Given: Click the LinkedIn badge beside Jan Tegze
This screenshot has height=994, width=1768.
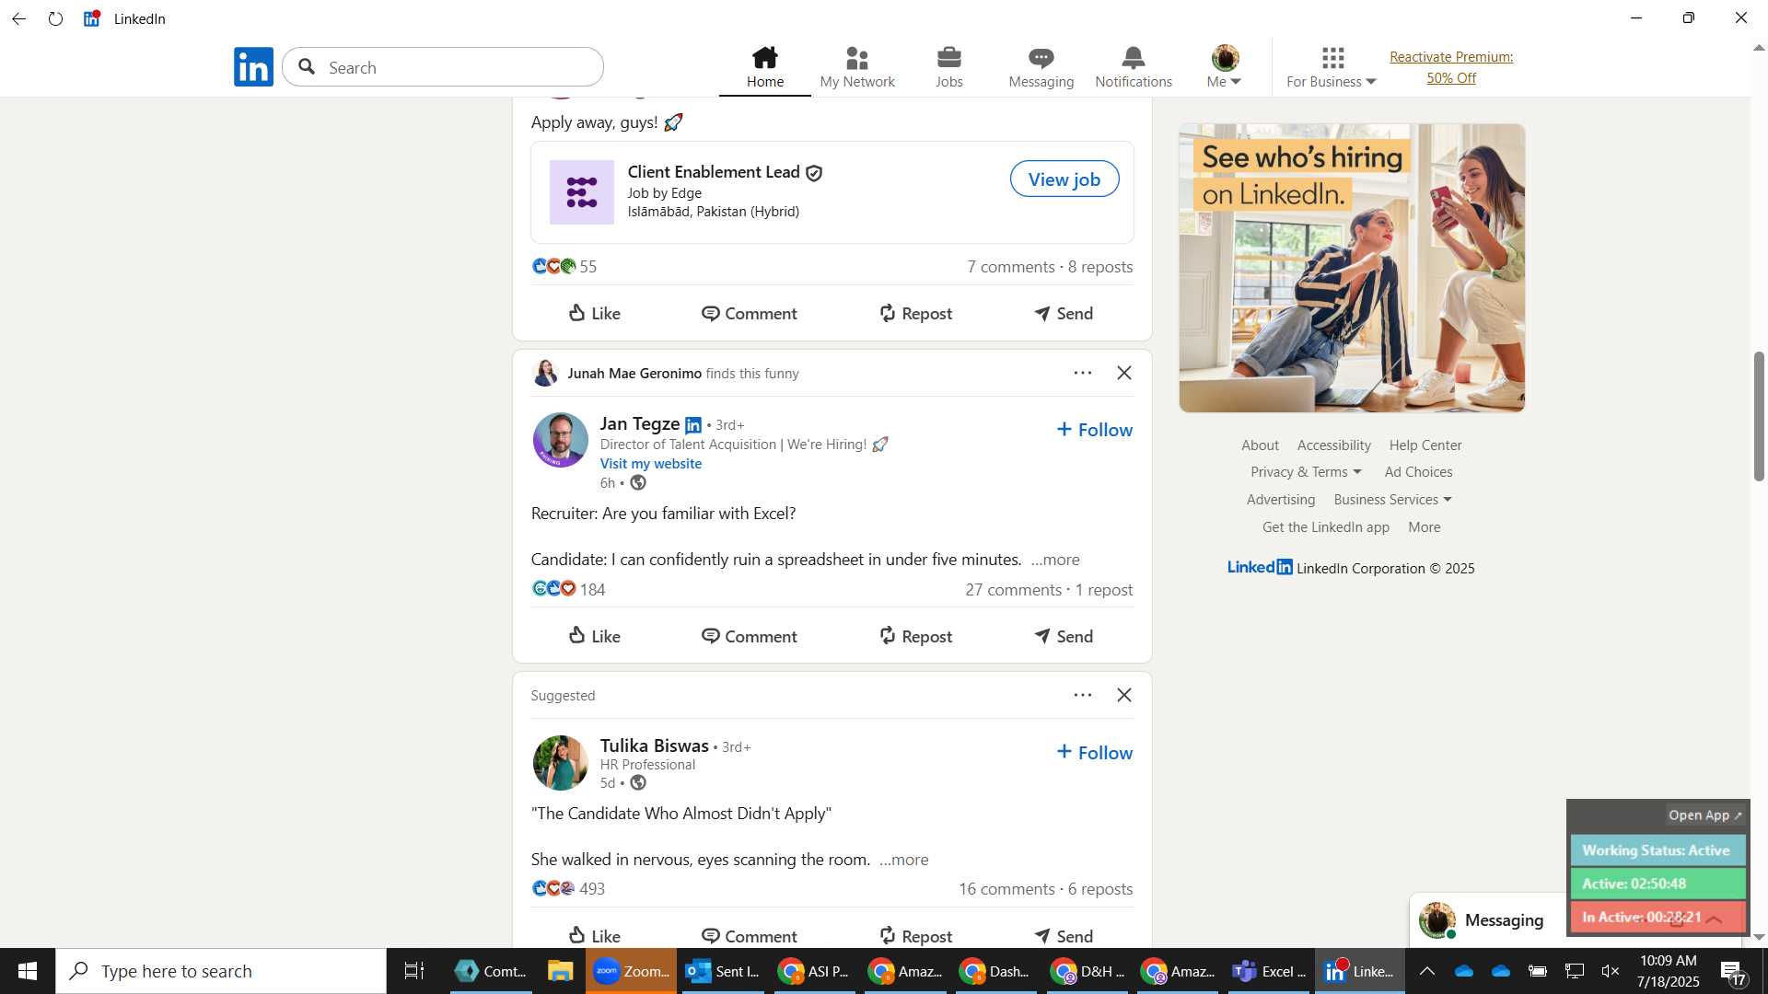Looking at the screenshot, I should click(x=693, y=425).
